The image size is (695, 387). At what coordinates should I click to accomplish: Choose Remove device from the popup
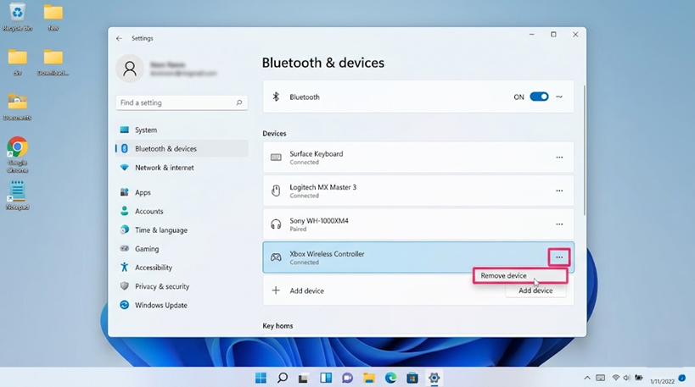520,275
